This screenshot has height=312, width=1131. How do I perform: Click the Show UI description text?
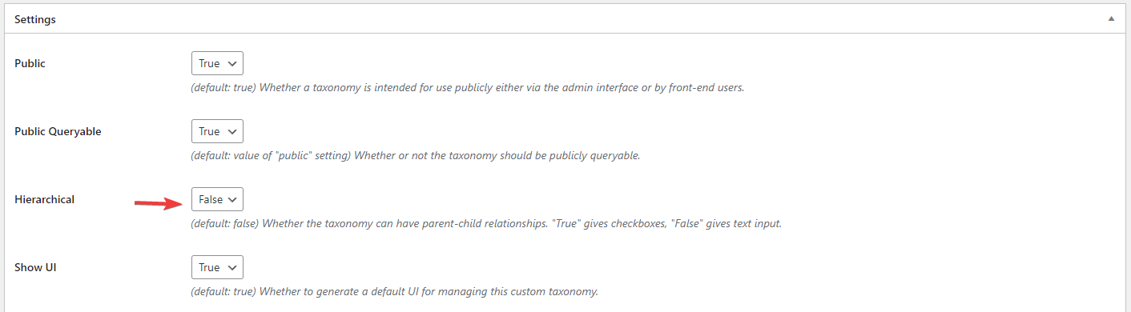(x=394, y=291)
